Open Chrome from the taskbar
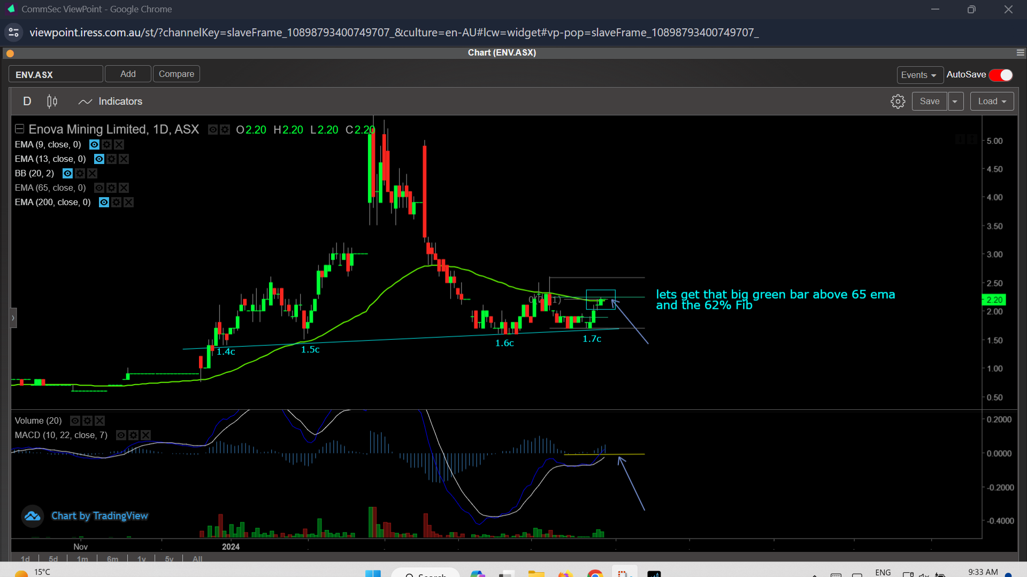Viewport: 1027px width, 577px height. pyautogui.click(x=595, y=573)
